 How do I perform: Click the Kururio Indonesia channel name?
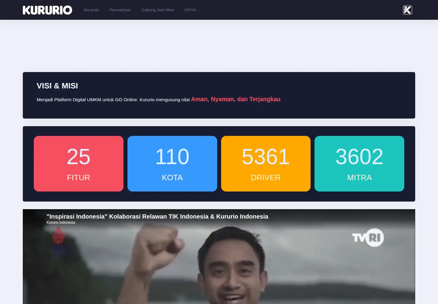point(61,223)
